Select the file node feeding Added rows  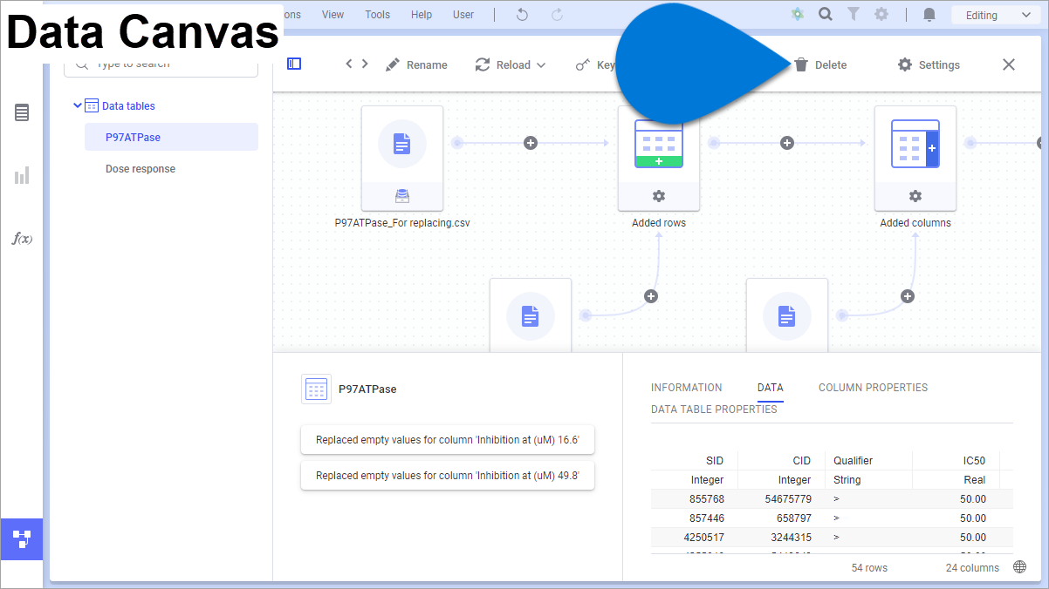(x=531, y=315)
